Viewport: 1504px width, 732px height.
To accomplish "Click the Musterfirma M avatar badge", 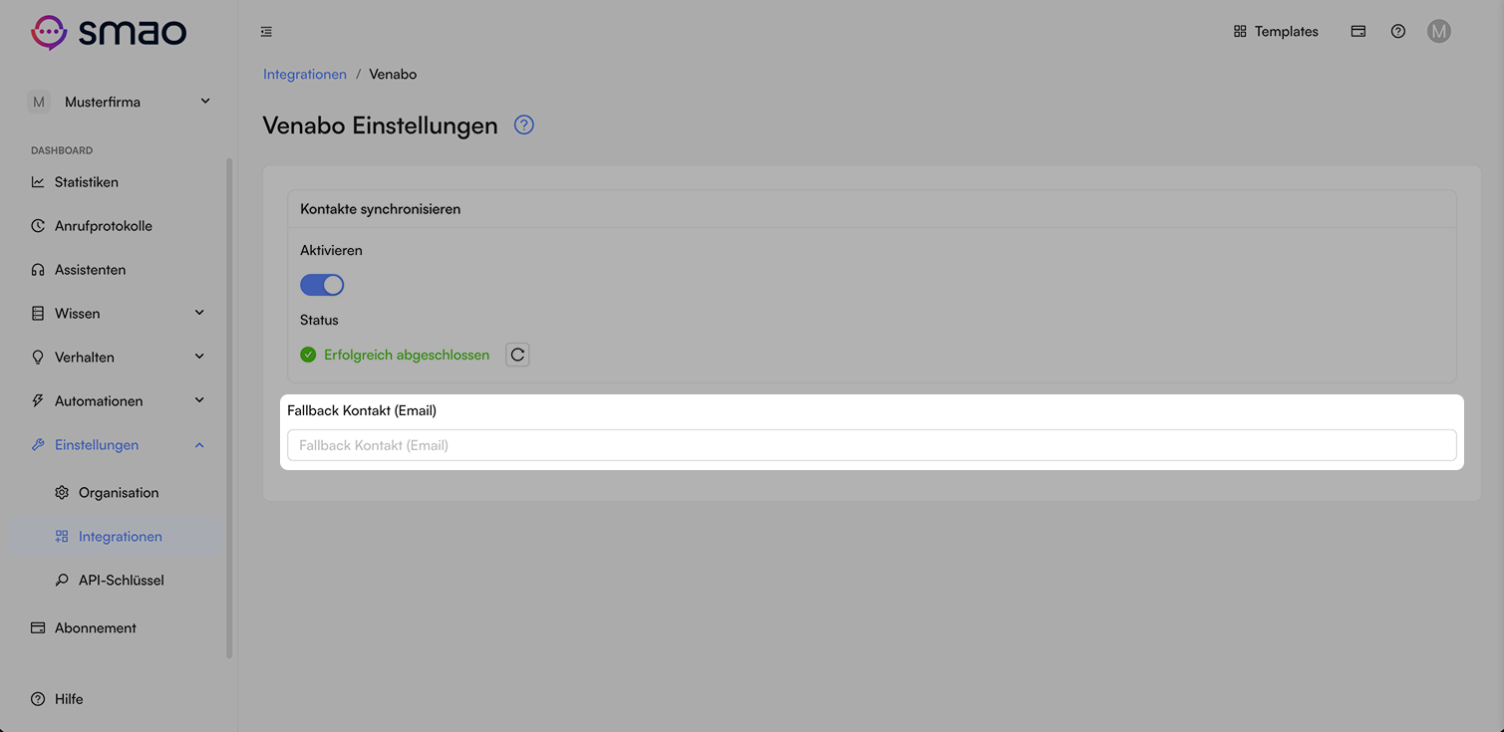I will 39,102.
